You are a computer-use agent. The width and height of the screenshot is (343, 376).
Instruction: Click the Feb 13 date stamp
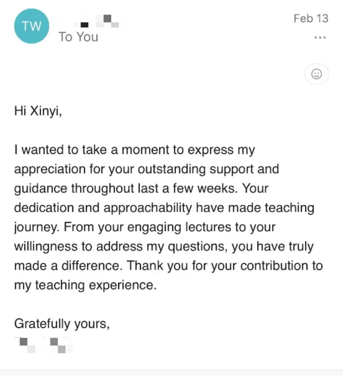pos(311,18)
